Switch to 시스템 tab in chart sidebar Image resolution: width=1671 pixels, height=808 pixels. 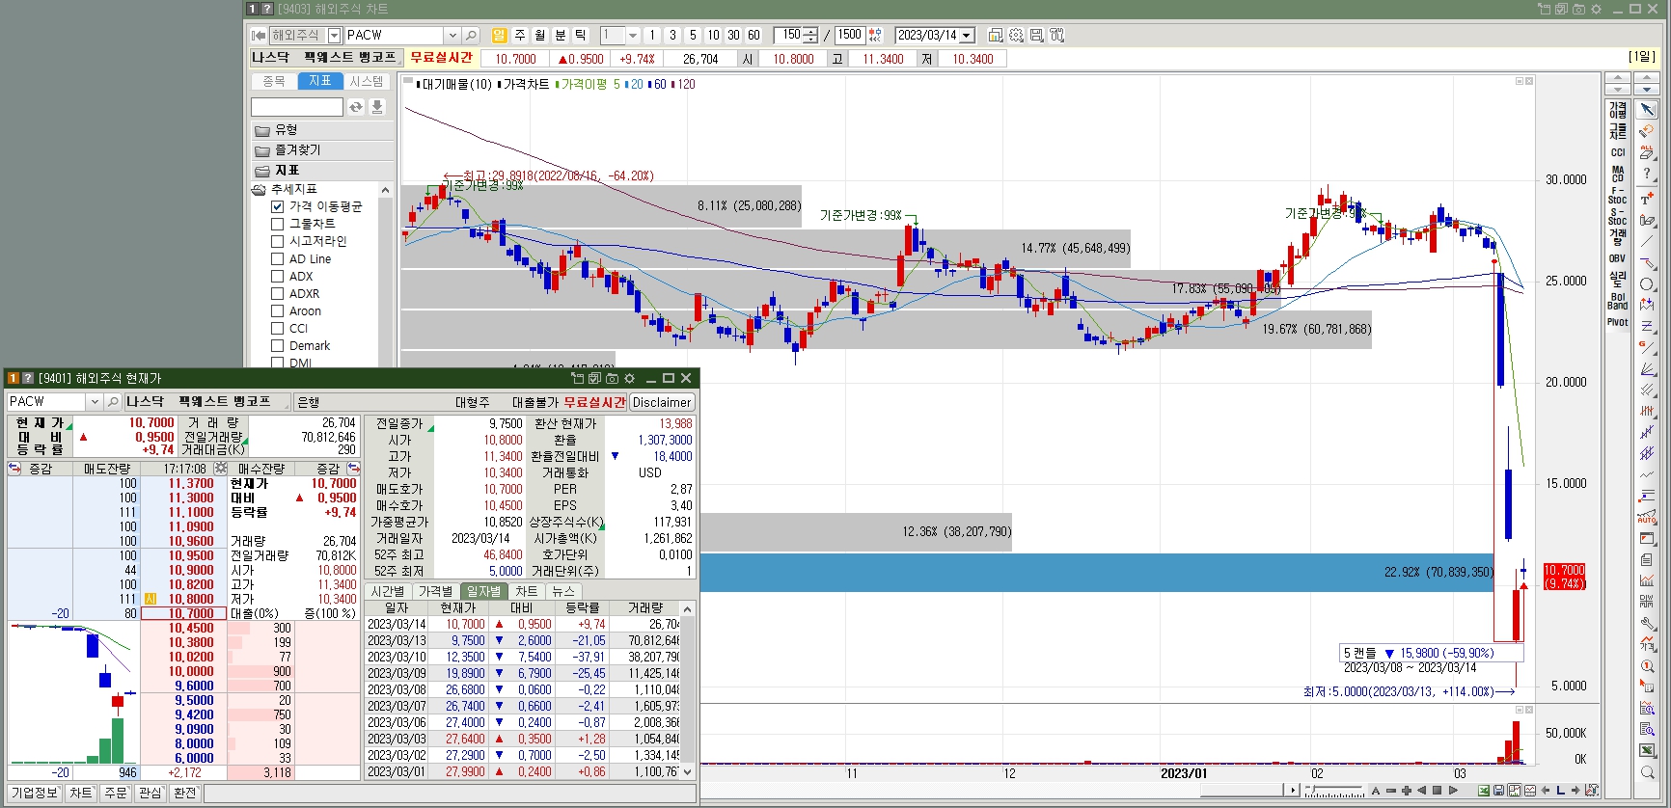pos(367,81)
